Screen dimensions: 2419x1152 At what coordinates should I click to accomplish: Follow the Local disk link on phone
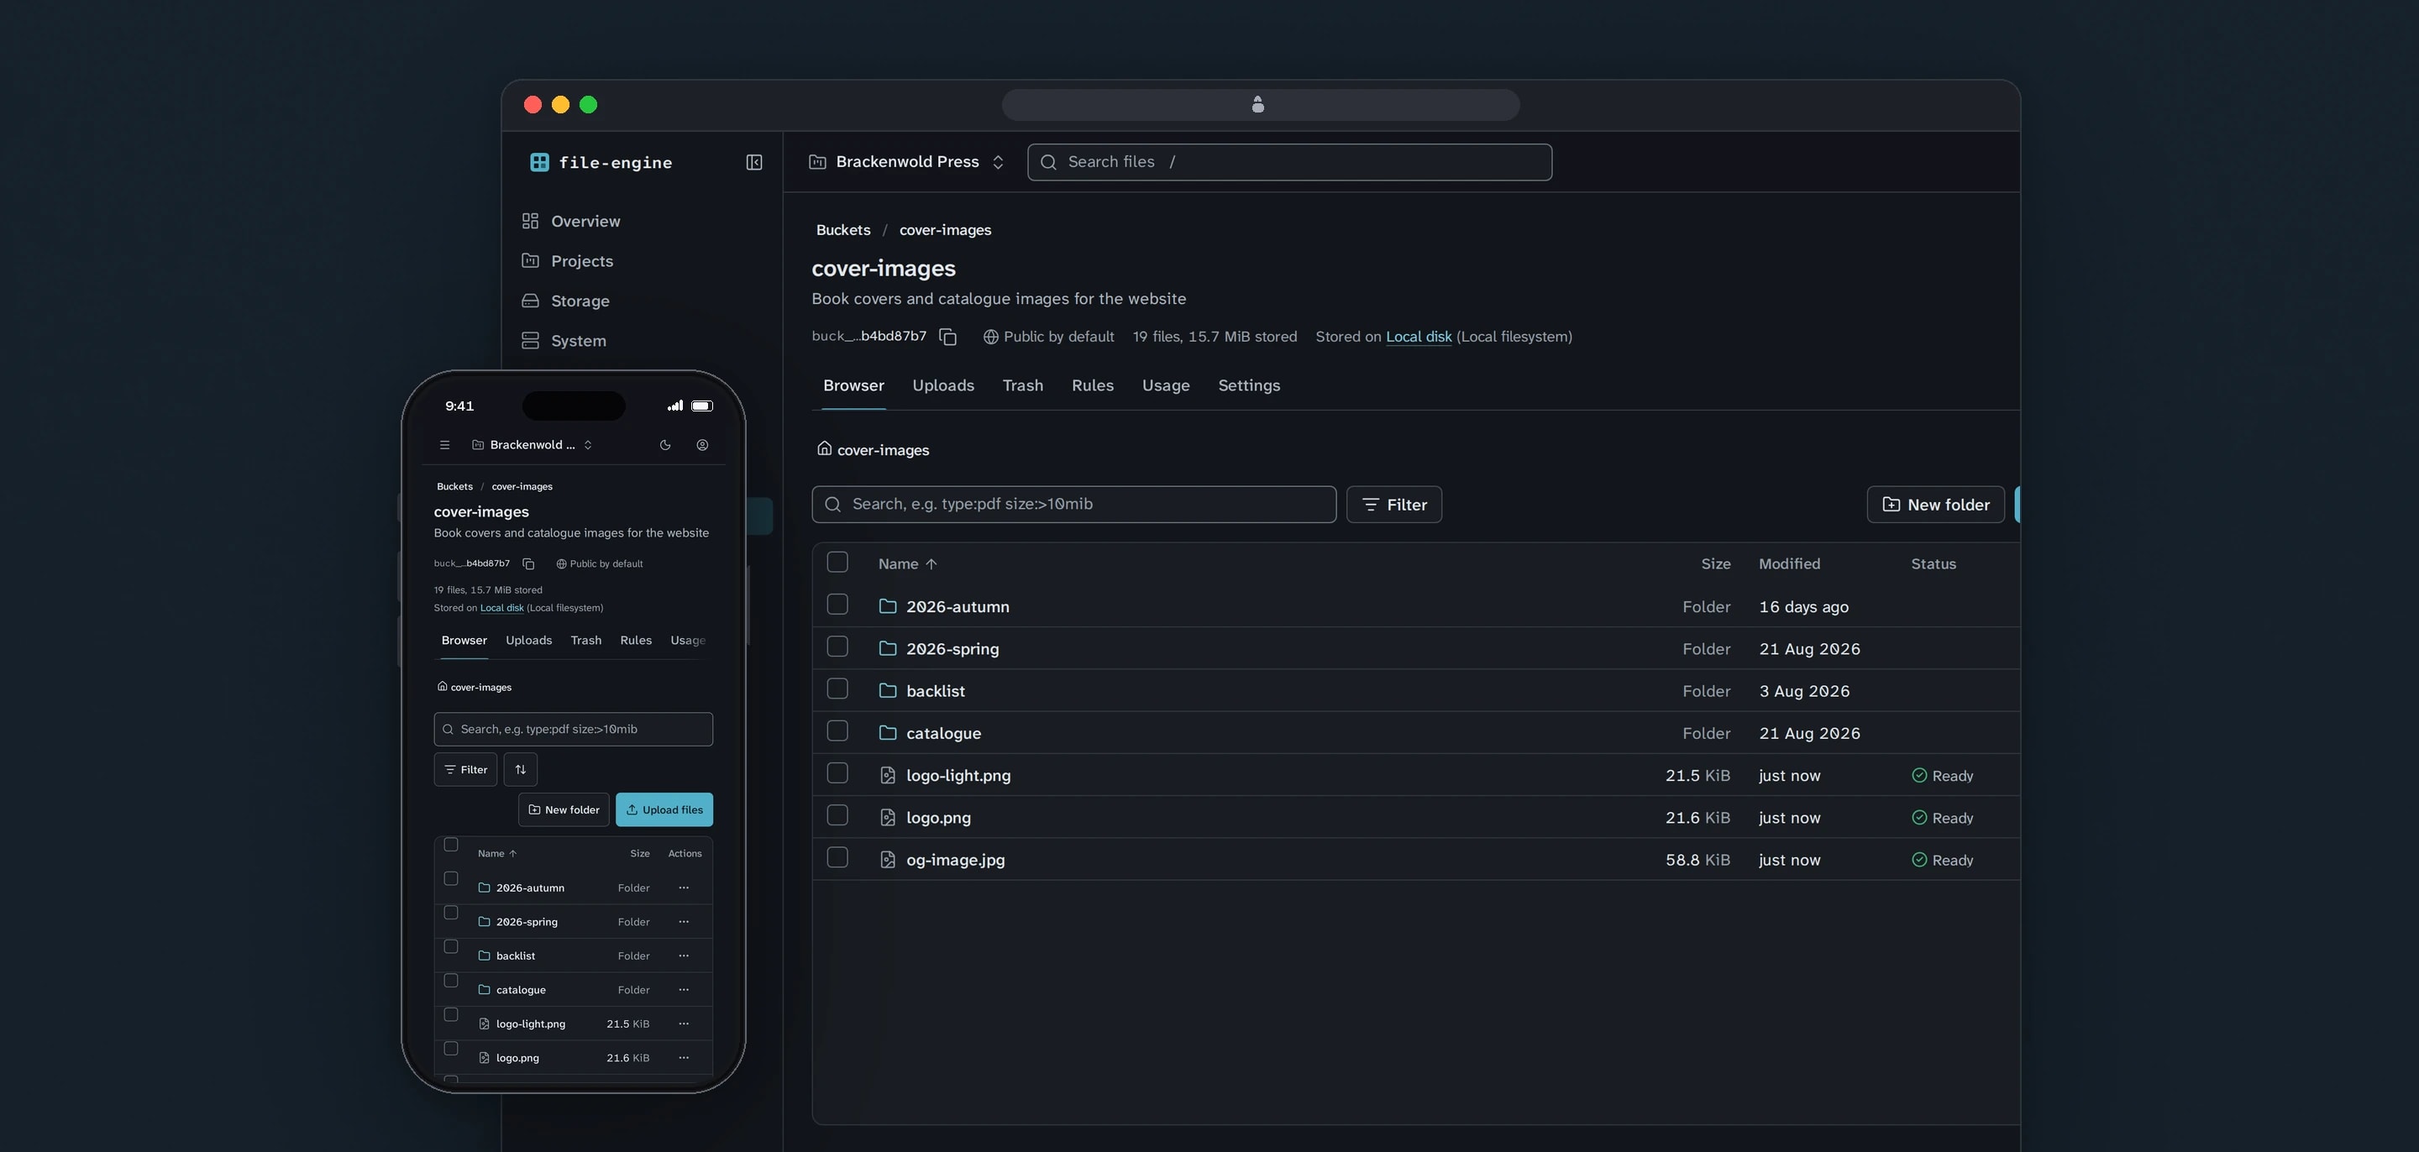click(501, 607)
